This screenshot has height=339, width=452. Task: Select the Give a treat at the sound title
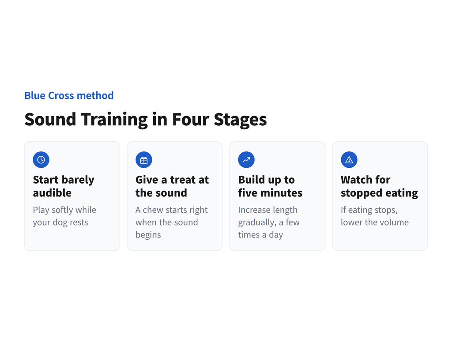(172, 186)
